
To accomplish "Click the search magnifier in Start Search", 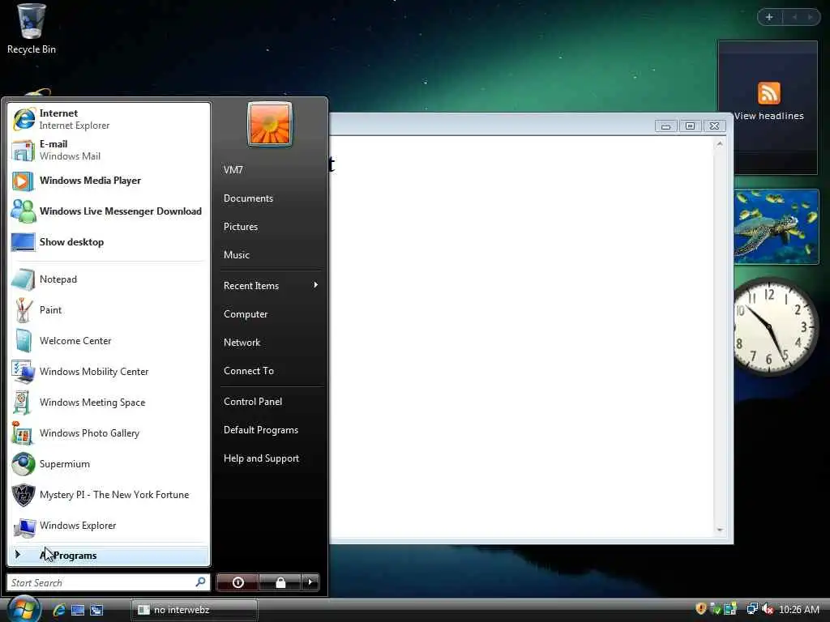I will tap(200, 582).
